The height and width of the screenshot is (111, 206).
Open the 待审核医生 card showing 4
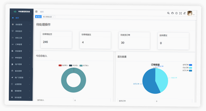95,40
